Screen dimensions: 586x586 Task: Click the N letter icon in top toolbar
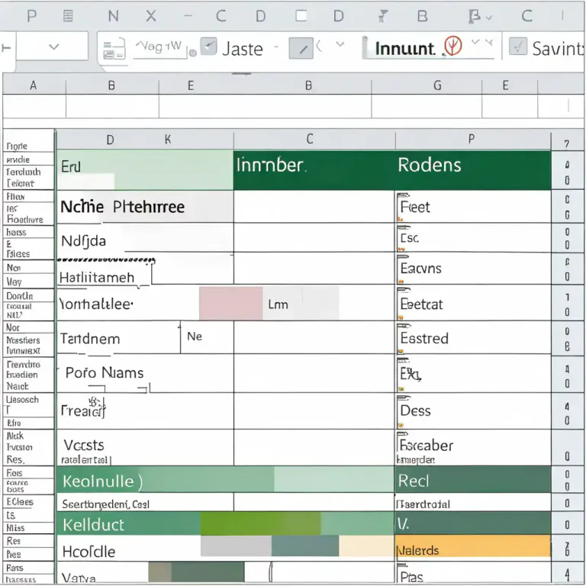point(113,16)
